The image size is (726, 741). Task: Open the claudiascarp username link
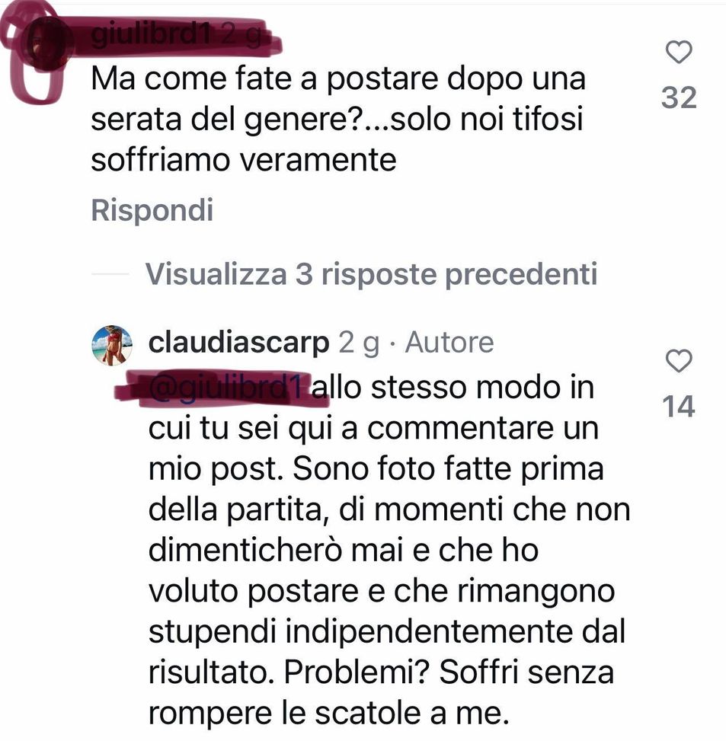coord(238,343)
